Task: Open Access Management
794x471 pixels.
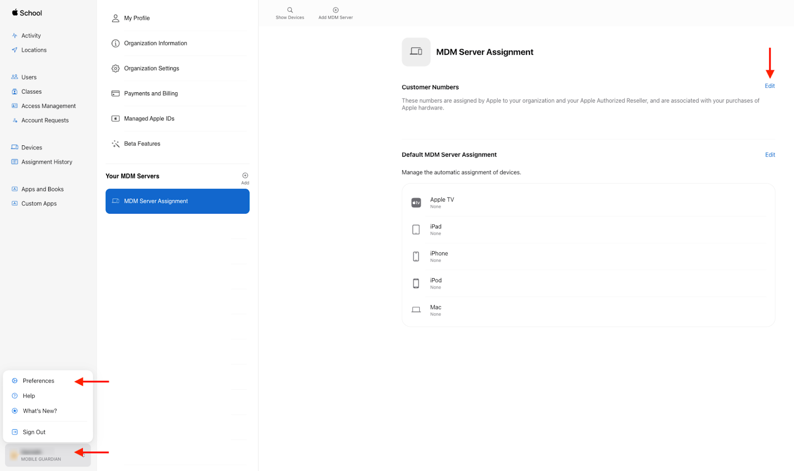Action: [x=48, y=106]
